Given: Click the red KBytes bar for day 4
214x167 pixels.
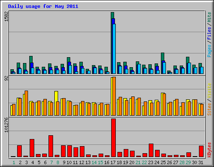Looking at the screenshot, I should coord(32,148).
